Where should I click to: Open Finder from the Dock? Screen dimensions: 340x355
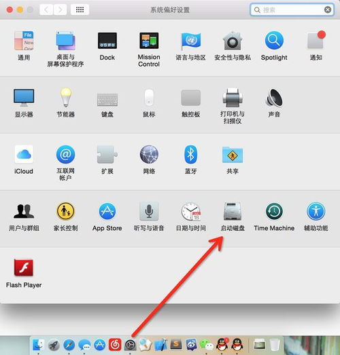38,345
